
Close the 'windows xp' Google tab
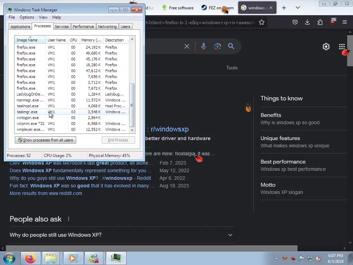coord(271,8)
